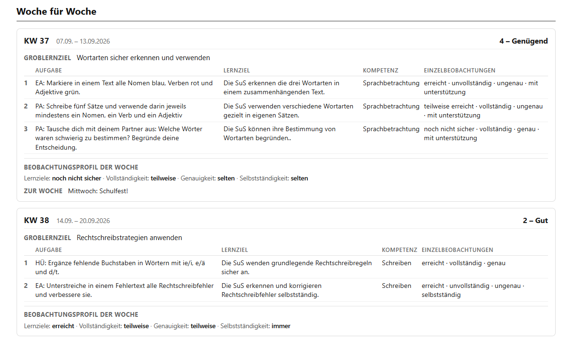Viewport: 576px width, 340px height.
Task: Click Lernziel "Die SuS wenden grundlegende Rechtschreibregeln sicher an"
Action: tap(297, 268)
